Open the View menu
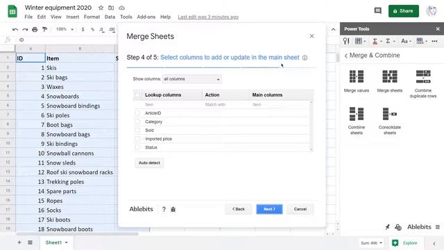444x250 pixels. [55, 17]
